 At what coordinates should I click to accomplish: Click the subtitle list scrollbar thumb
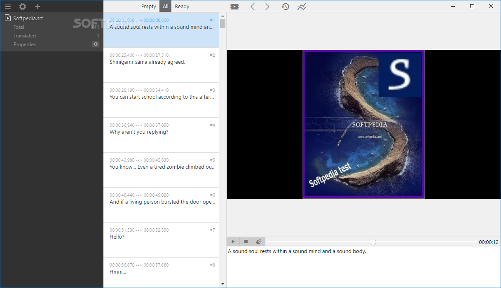[223, 23]
